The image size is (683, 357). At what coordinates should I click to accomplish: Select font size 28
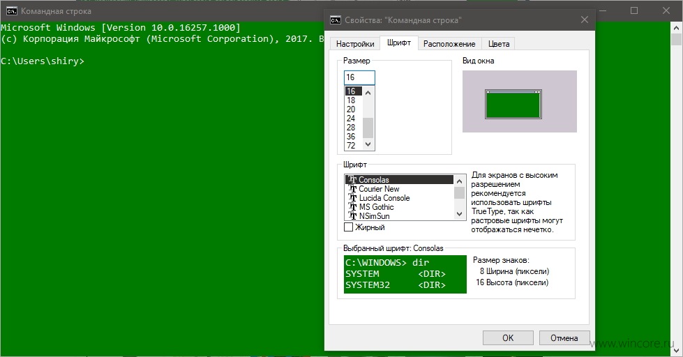pyautogui.click(x=354, y=128)
